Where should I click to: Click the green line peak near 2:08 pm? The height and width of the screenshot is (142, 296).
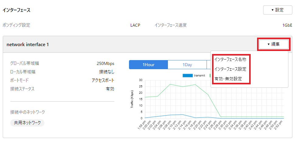click(x=170, y=84)
